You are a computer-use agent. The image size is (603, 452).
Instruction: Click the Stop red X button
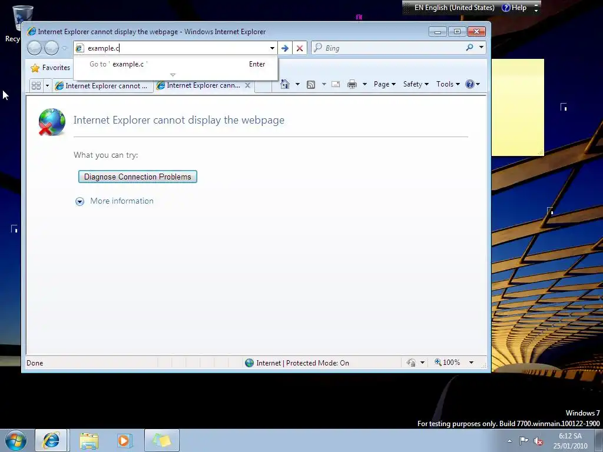coord(300,48)
